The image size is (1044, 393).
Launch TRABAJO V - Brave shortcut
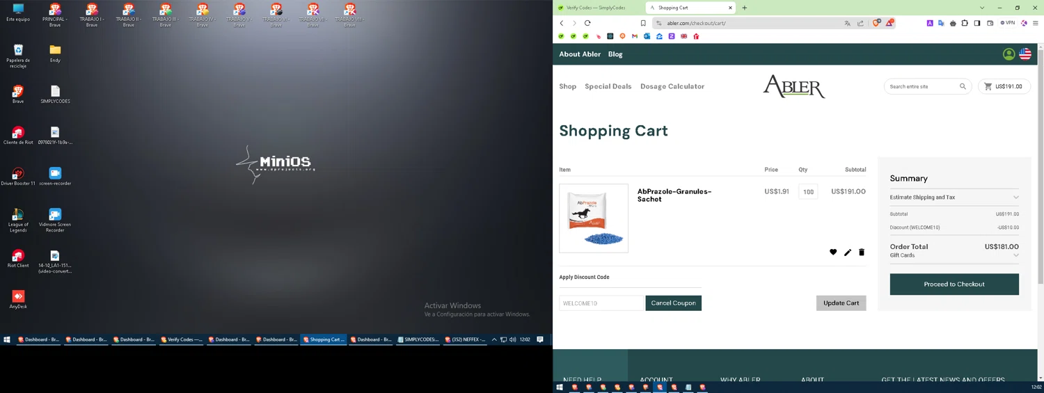[x=239, y=15]
